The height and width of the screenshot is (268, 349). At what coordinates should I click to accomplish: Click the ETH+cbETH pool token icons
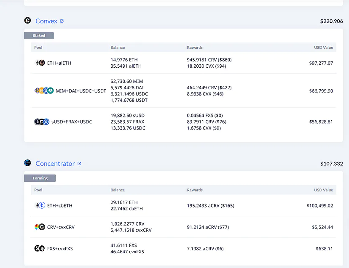coord(40,206)
